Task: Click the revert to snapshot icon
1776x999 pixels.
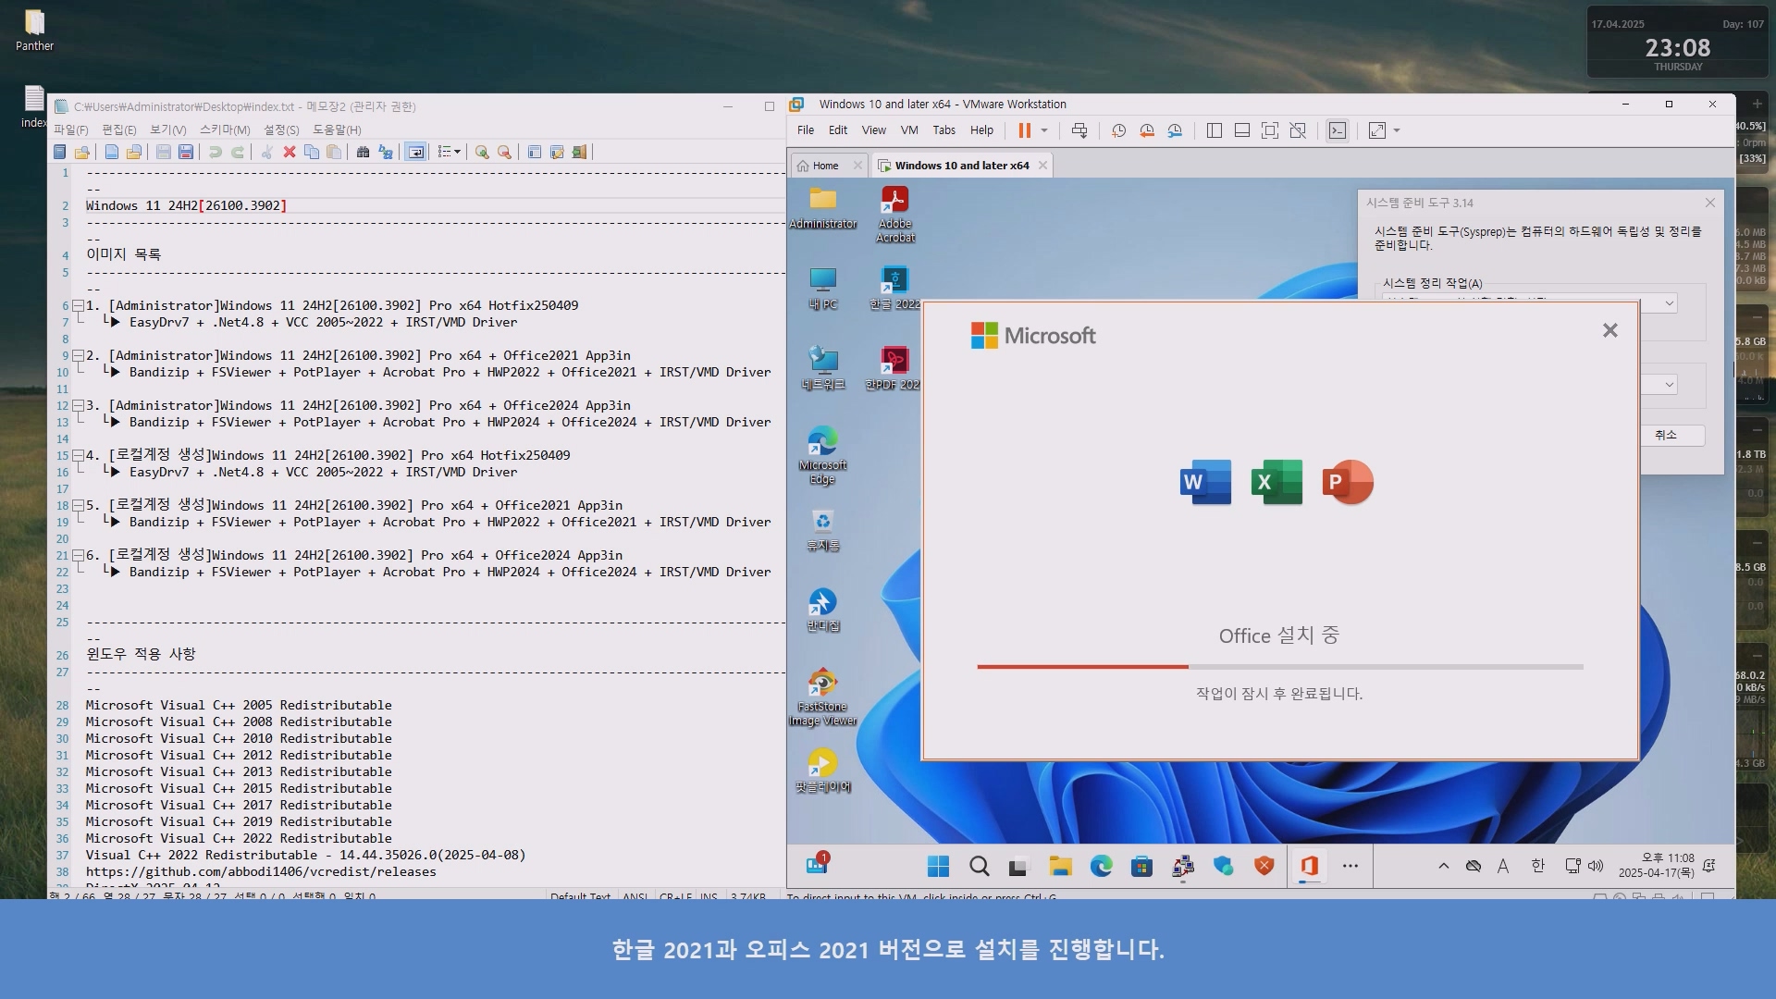Action: click(x=1147, y=130)
